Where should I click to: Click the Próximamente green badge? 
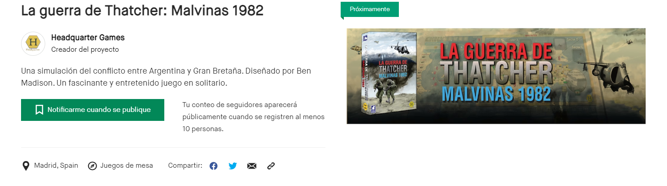(370, 9)
